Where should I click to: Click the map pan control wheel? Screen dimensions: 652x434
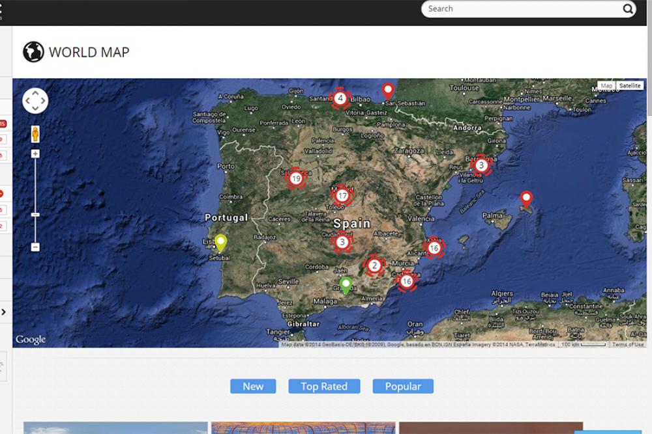tap(35, 101)
